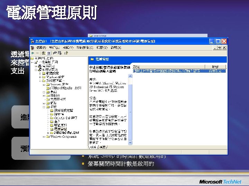Open the 執行(A) menu

54,48
